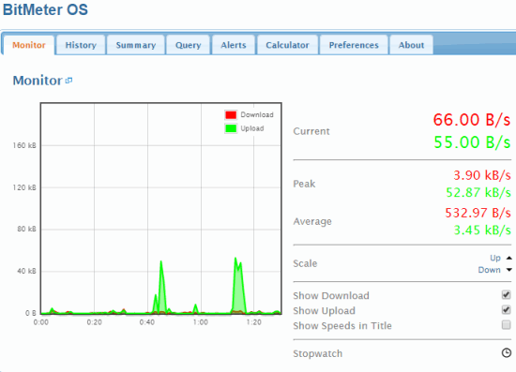The width and height of the screenshot is (516, 372).
Task: Enable Show Speeds in Title checkbox
Action: 506,325
